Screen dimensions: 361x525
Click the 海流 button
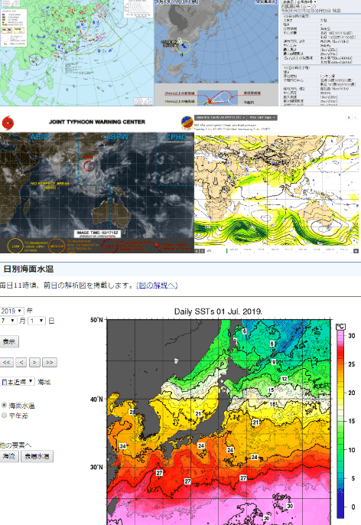(9, 456)
